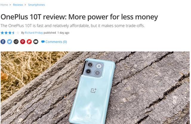191x124 pixels.
Task: Share article via Twitter icon
Action: click(x=10, y=42)
